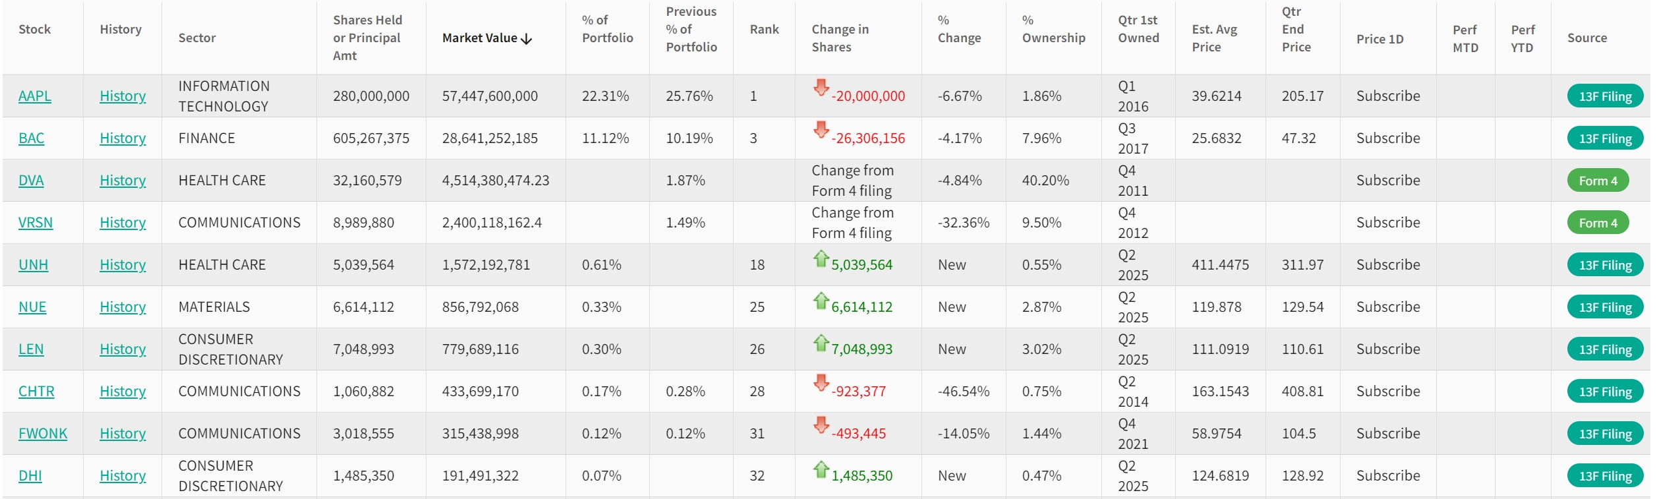Sort table by Sector column header
1657x499 pixels.
tap(197, 38)
